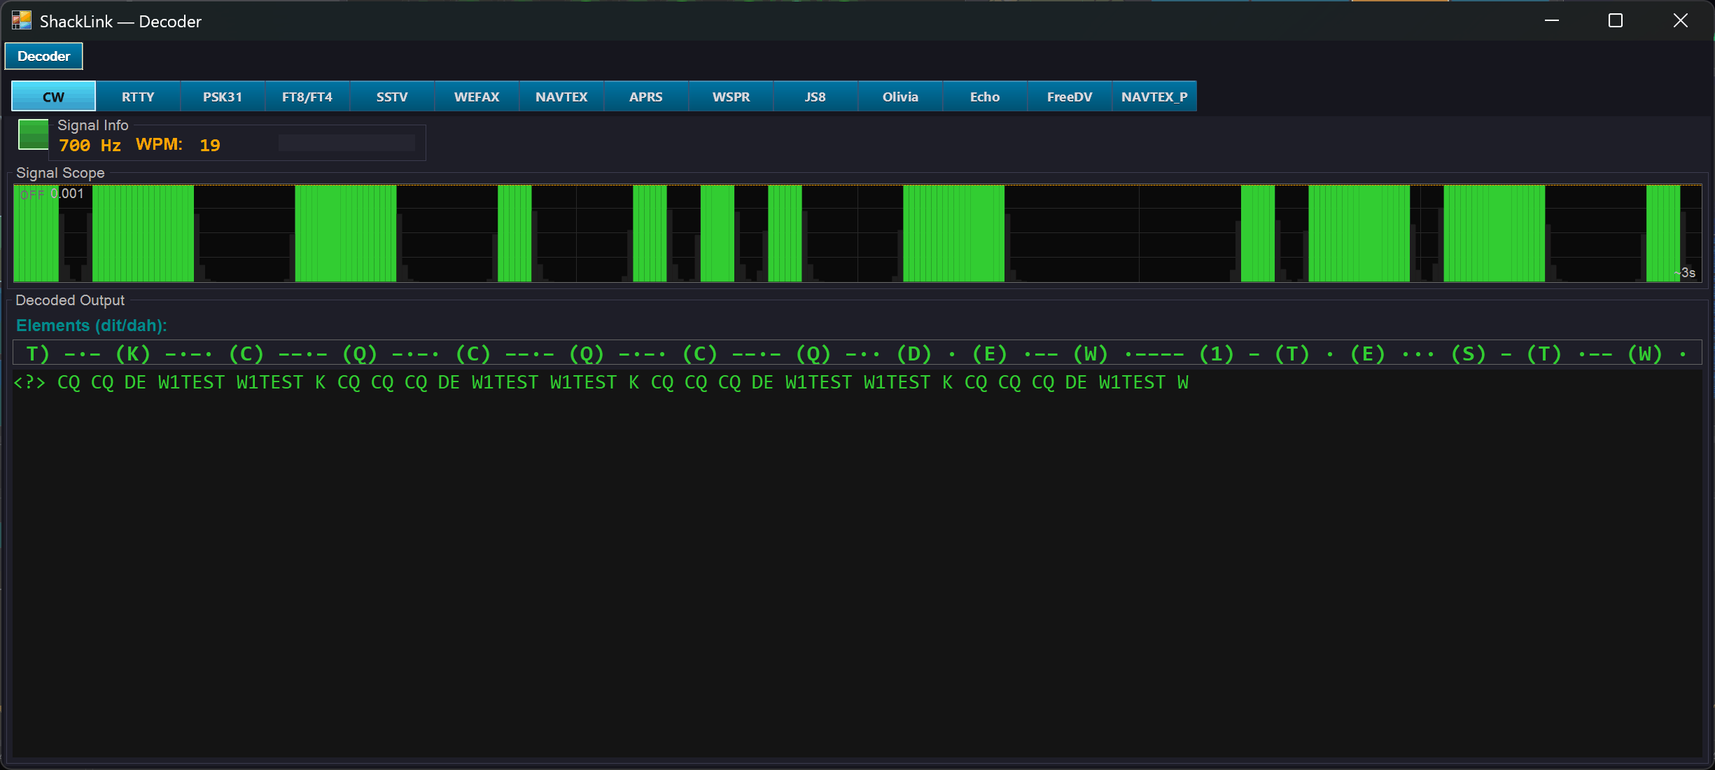Screen dimensions: 1715x770
Task: Open the FreeDV tab
Action: coord(1070,97)
